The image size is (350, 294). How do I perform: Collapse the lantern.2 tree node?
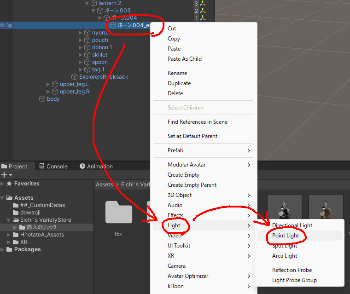tap(87, 3)
